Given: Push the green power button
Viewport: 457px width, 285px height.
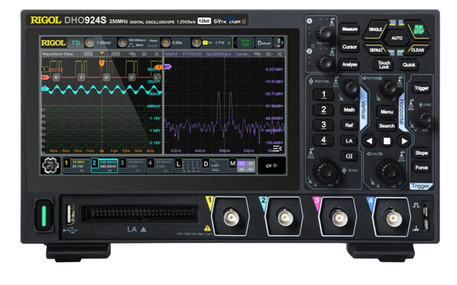Looking at the screenshot, I should click(x=44, y=216).
